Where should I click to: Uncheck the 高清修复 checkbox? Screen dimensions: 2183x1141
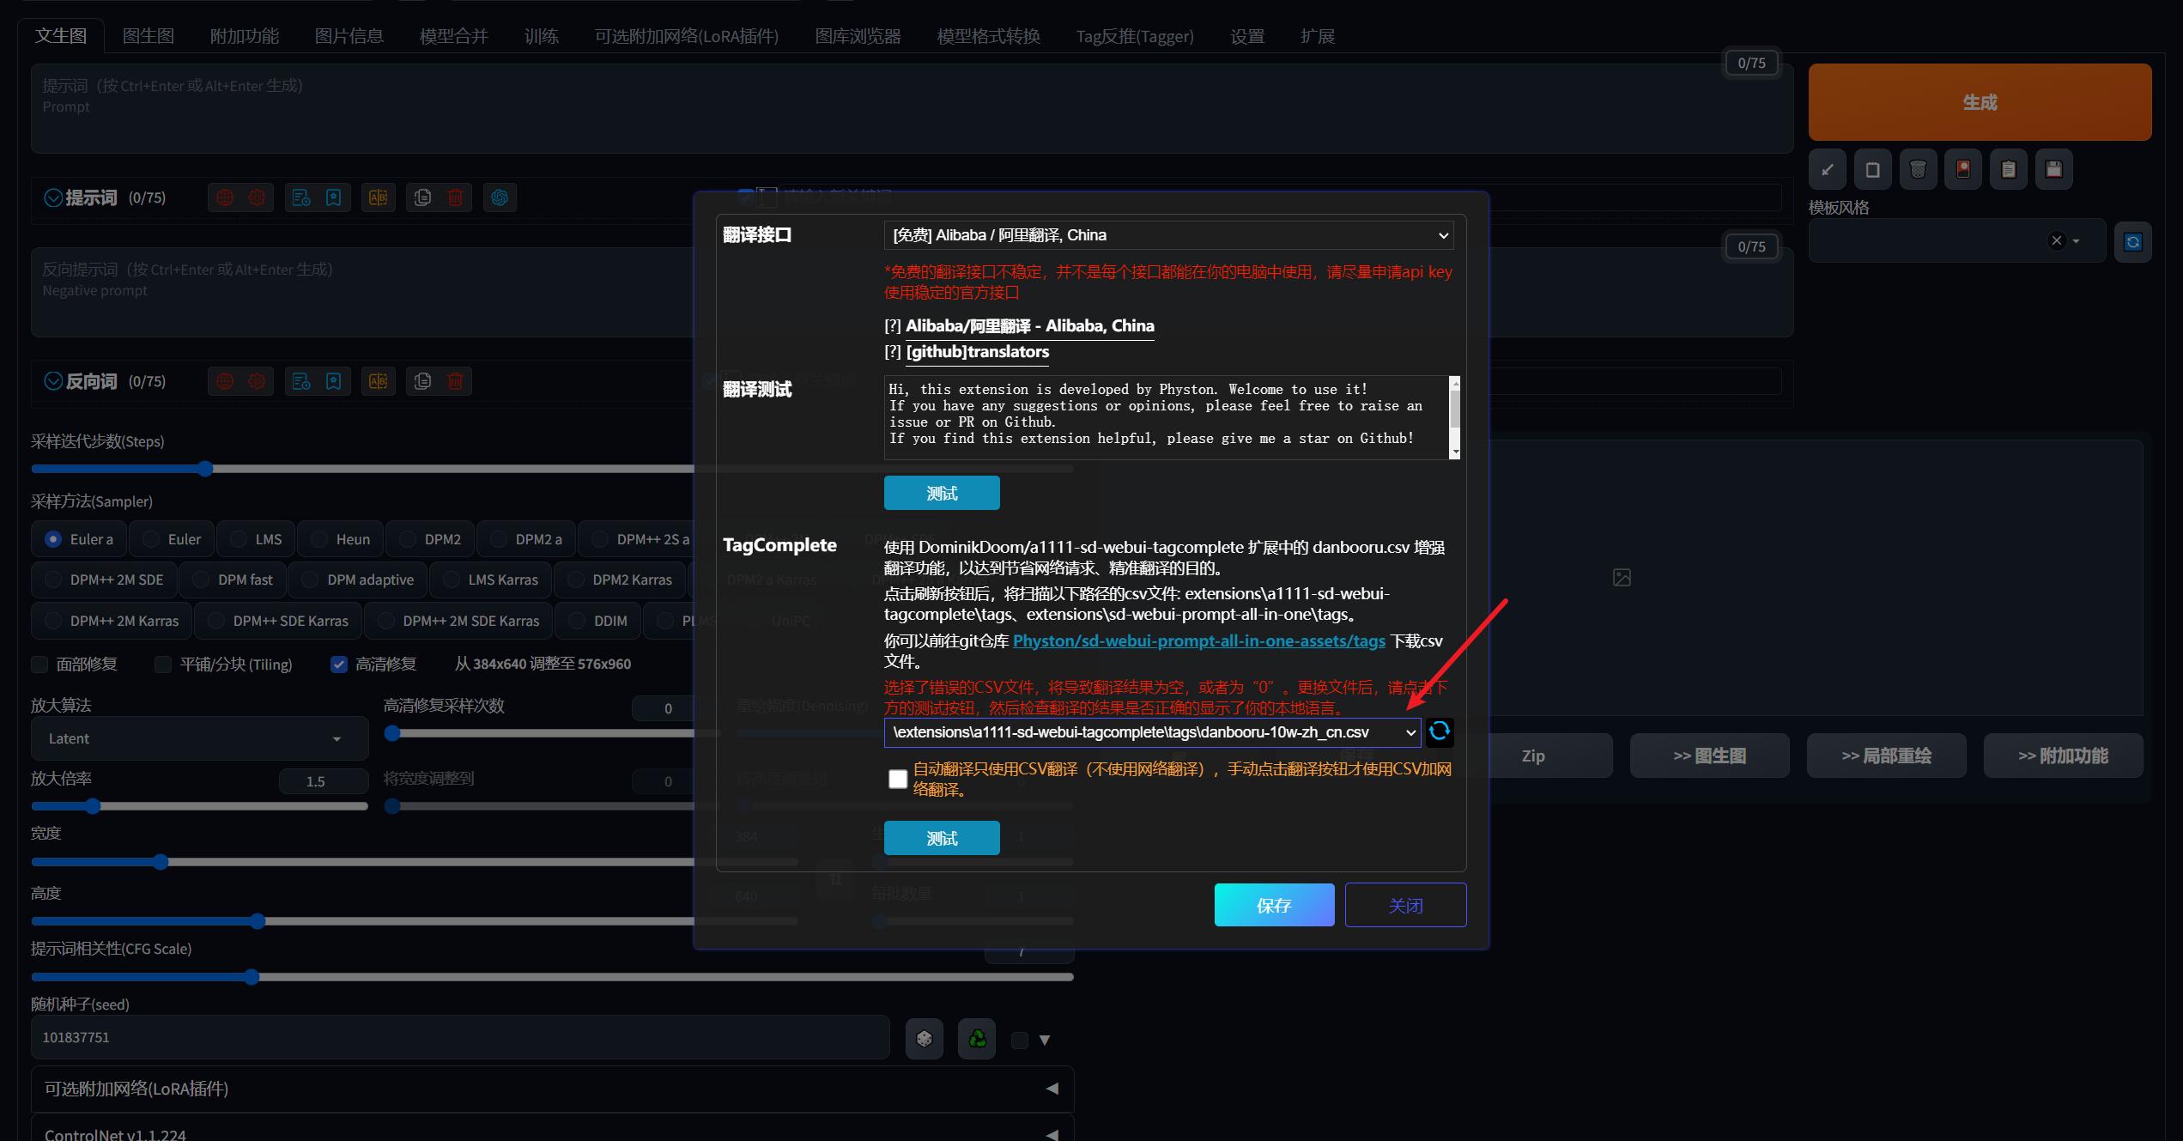[339, 664]
